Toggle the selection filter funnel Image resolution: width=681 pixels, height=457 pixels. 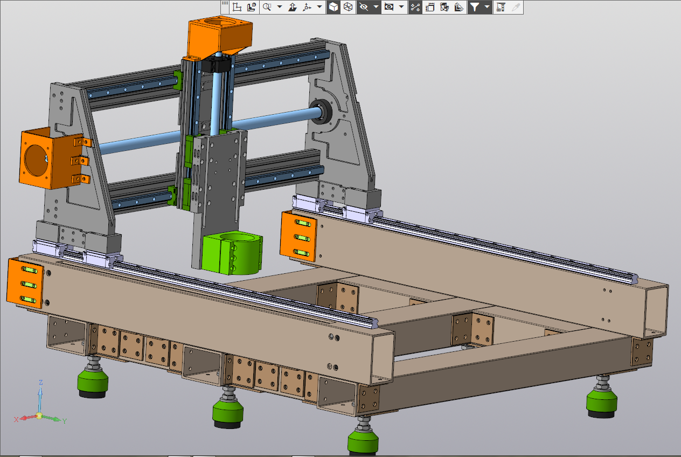coord(474,8)
